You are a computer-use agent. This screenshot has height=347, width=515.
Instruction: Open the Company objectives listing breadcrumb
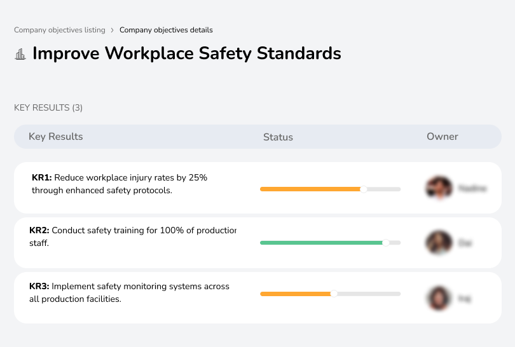point(60,30)
